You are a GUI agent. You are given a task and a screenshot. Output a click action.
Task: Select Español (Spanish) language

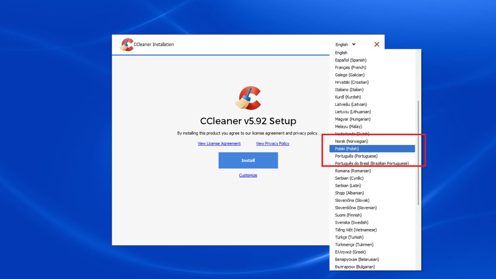[x=351, y=60]
